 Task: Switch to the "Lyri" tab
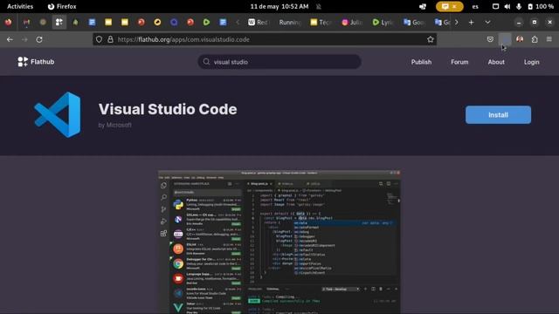(383, 22)
